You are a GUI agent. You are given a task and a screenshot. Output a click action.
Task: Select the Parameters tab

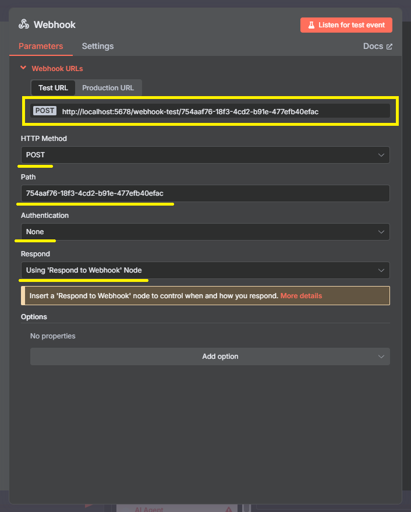click(x=41, y=47)
